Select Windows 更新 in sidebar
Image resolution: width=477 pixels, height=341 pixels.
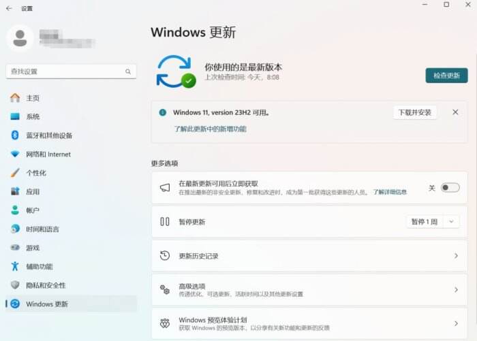pos(72,304)
